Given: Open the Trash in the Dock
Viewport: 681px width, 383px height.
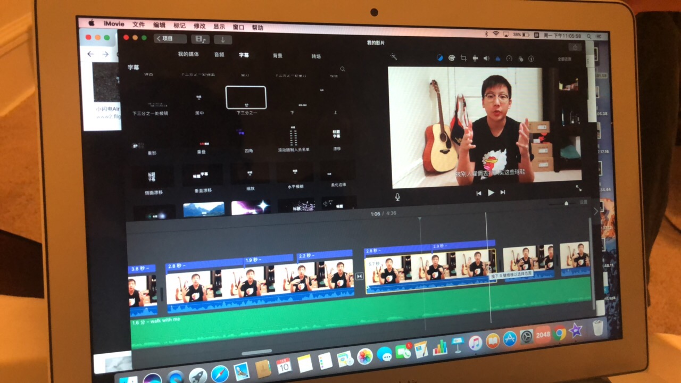Looking at the screenshot, I should (598, 328).
